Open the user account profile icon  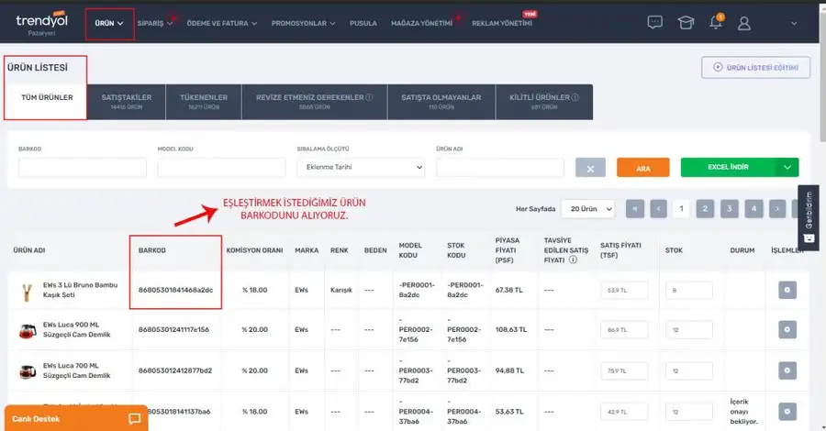pos(743,23)
